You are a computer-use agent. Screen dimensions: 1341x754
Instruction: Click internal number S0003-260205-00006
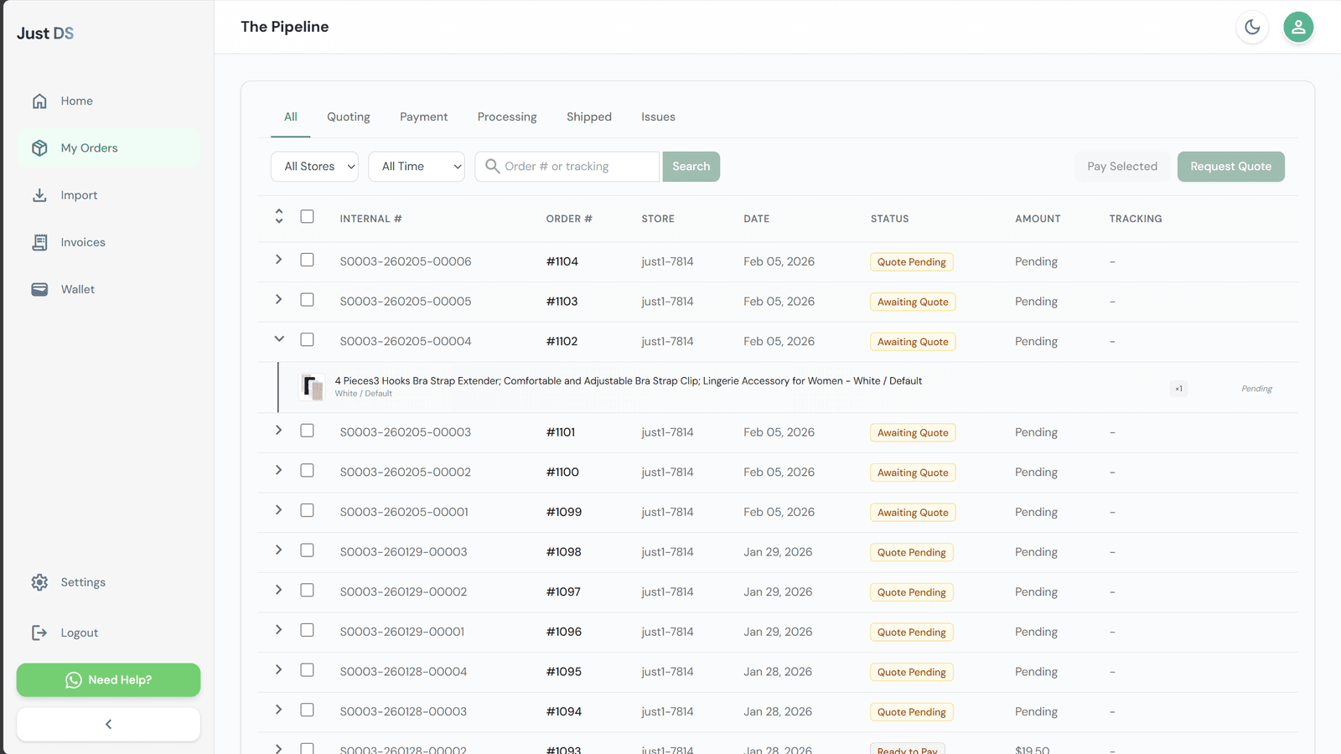[406, 261]
